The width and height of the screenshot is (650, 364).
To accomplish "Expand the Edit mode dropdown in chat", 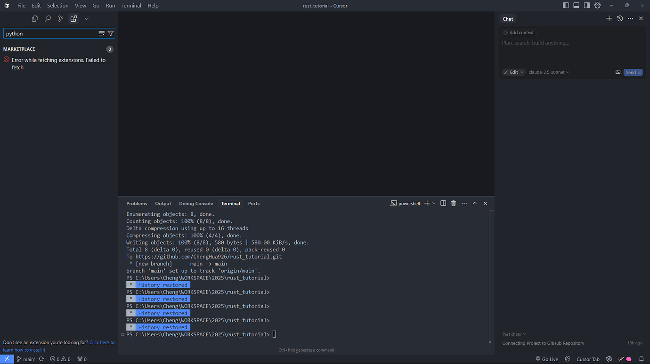I will point(513,72).
